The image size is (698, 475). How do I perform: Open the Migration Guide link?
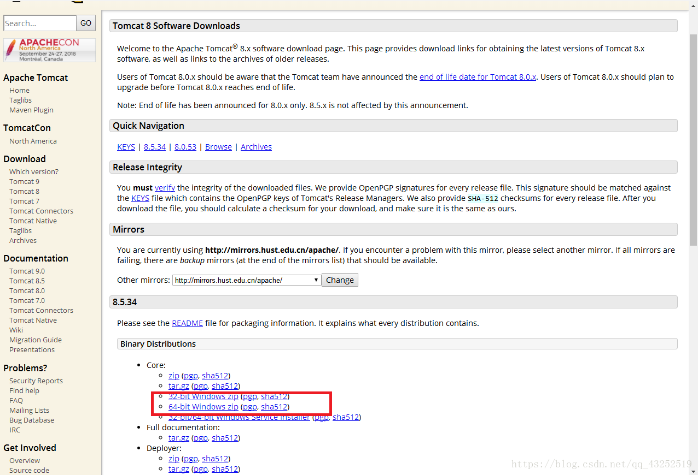pyautogui.click(x=36, y=340)
